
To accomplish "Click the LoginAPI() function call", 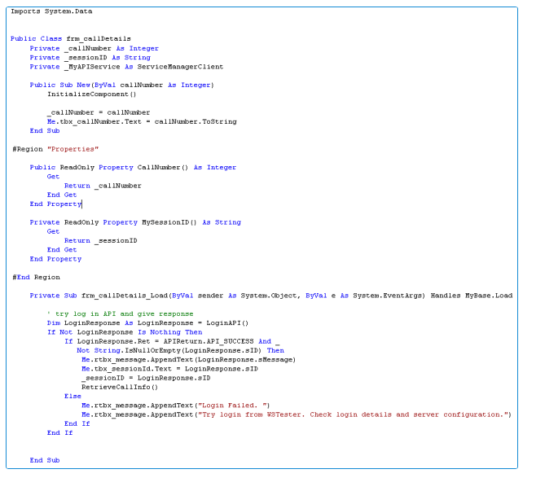I will coord(230,322).
